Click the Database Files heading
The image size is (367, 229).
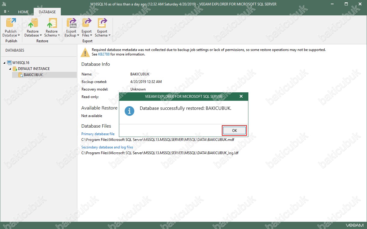coord(96,126)
